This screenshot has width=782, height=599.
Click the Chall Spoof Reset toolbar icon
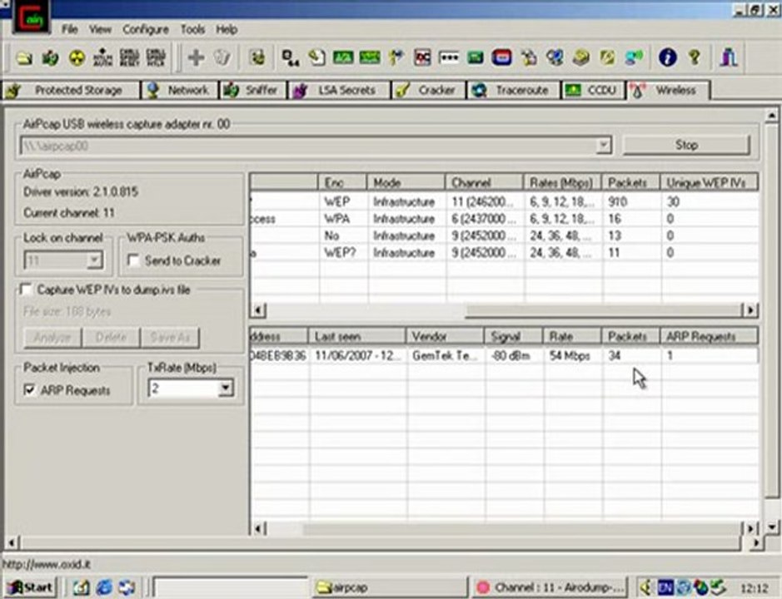click(130, 57)
